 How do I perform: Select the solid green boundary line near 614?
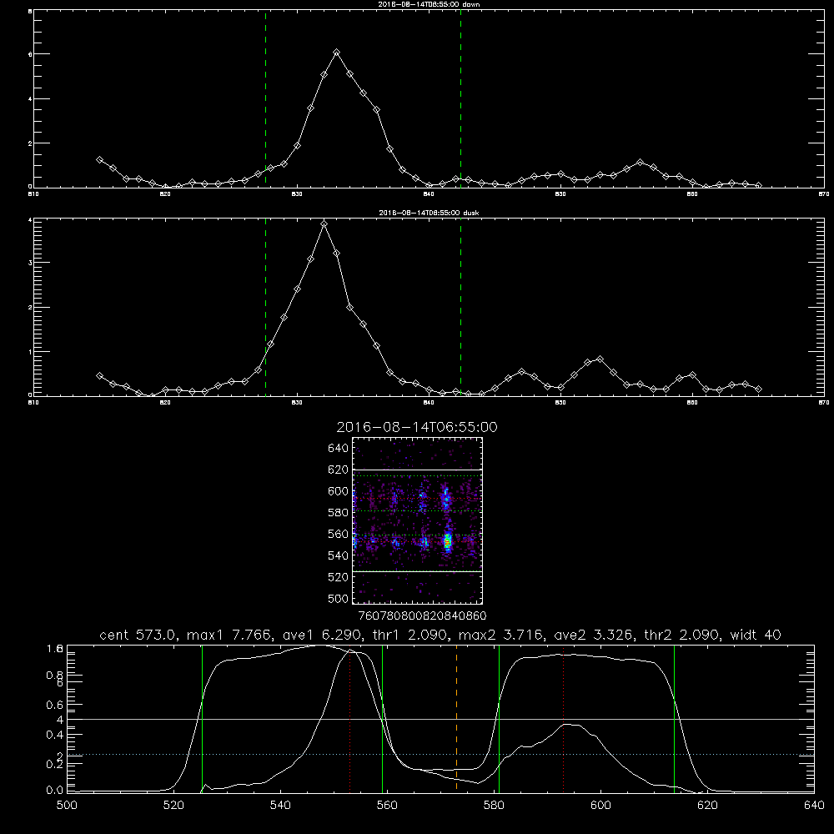coord(674,718)
